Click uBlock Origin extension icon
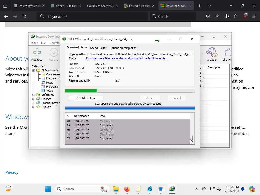 pos(245,16)
